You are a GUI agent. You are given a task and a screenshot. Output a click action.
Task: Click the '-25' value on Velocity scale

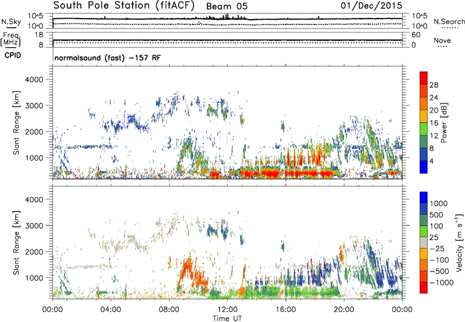coord(438,248)
